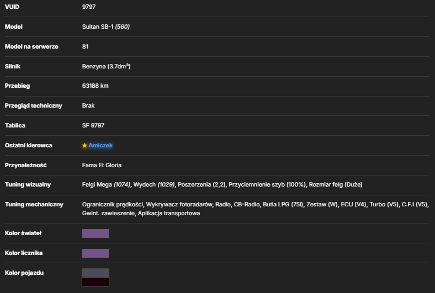Screen dimensions: 435x293
Task: Click the Tablica row label
Action: 15,125
